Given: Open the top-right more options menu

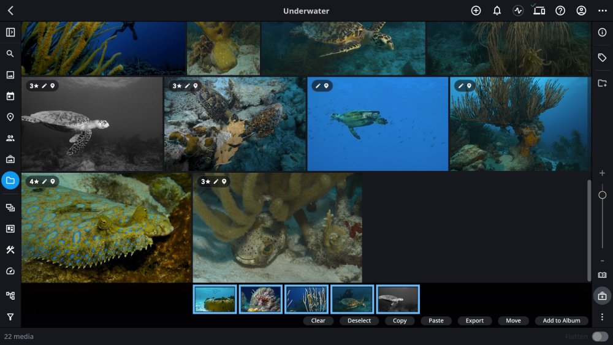Looking at the screenshot, I should tap(602, 11).
